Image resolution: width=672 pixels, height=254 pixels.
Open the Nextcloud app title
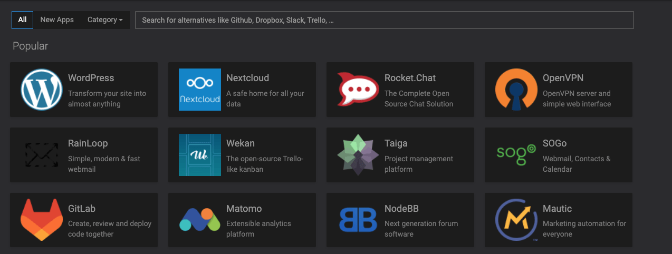coord(247,78)
